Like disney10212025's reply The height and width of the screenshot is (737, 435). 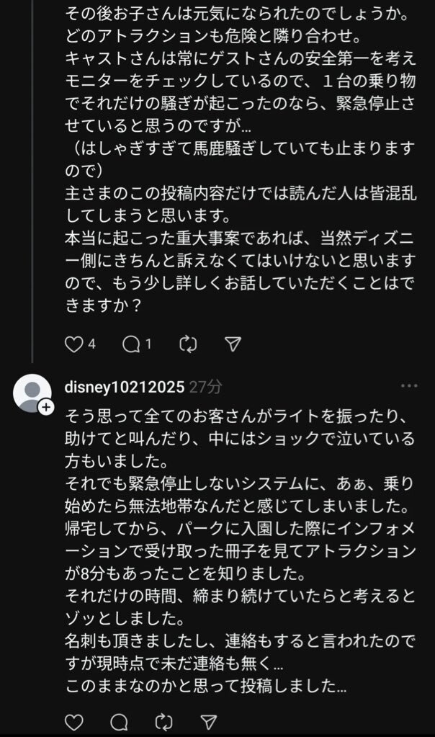coord(73,721)
